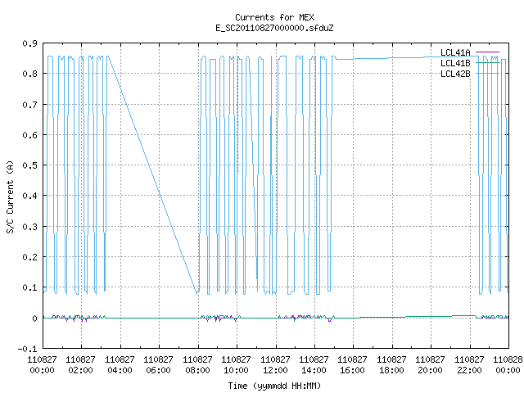Image resolution: width=524 pixels, height=393 pixels.
Task: Select the file name 'E_SC20110827000000.sfduZ' subtitle
Action: pyautogui.click(x=274, y=28)
